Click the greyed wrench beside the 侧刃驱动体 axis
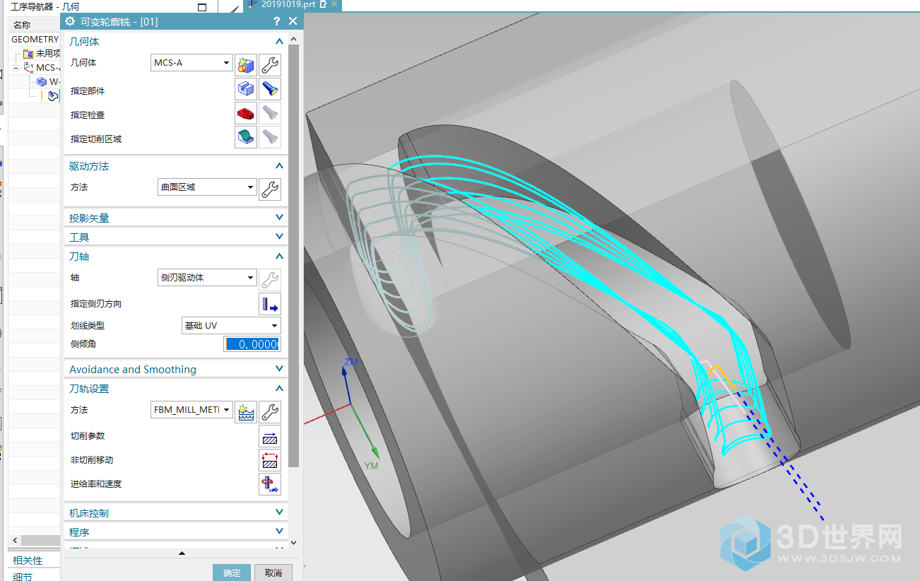Viewport: 920px width, 581px height. click(269, 278)
